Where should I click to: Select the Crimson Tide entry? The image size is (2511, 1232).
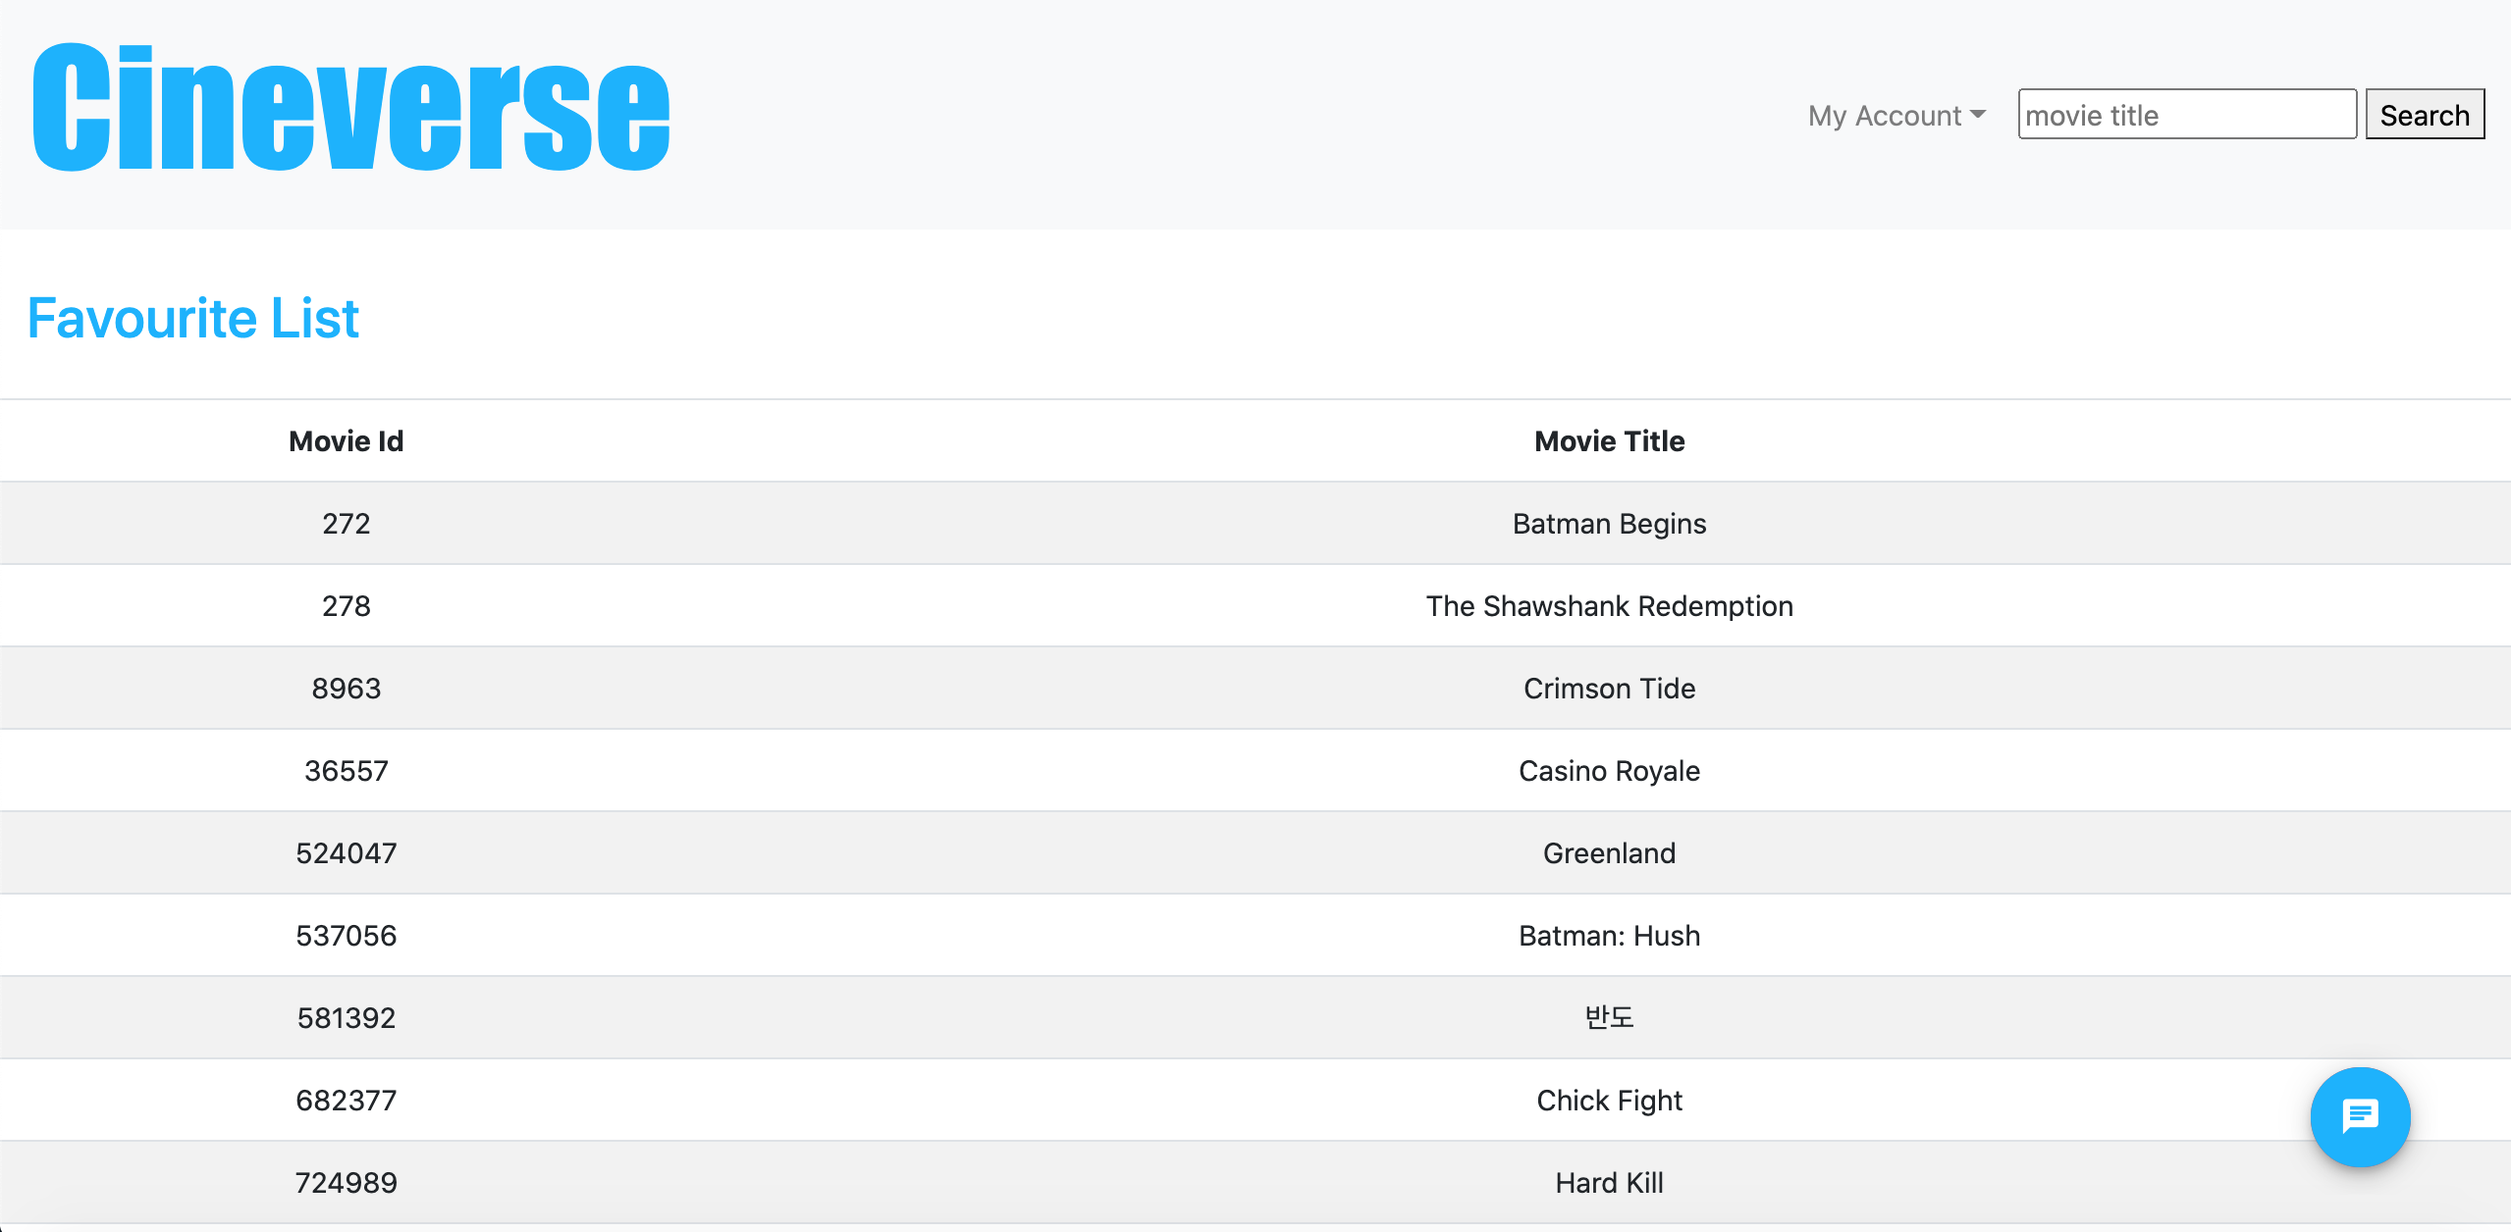[1608, 689]
